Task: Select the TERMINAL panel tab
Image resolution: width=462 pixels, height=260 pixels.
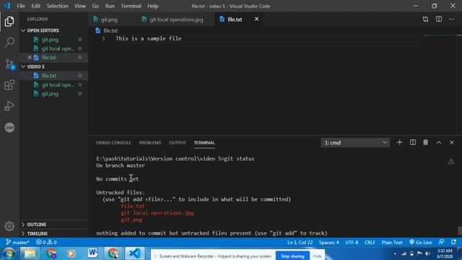Action: coord(204,143)
